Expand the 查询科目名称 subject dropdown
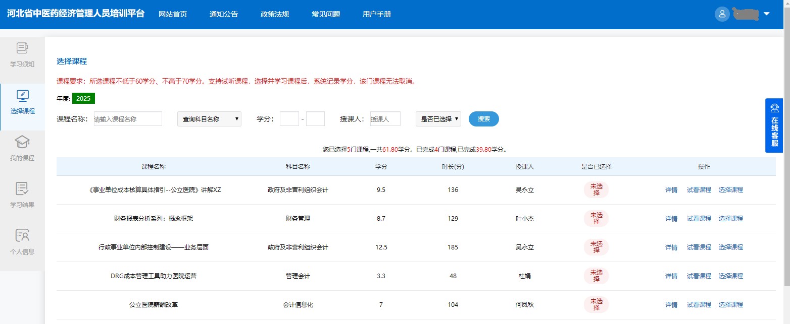The height and width of the screenshot is (324, 790). pyautogui.click(x=209, y=118)
